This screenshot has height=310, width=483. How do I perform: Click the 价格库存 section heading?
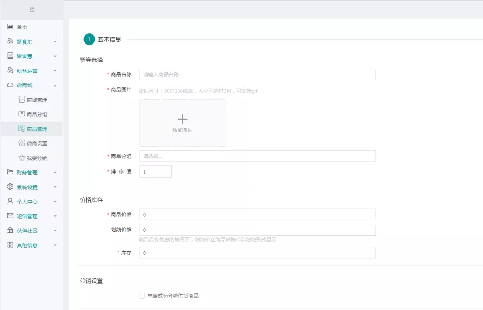(x=91, y=200)
